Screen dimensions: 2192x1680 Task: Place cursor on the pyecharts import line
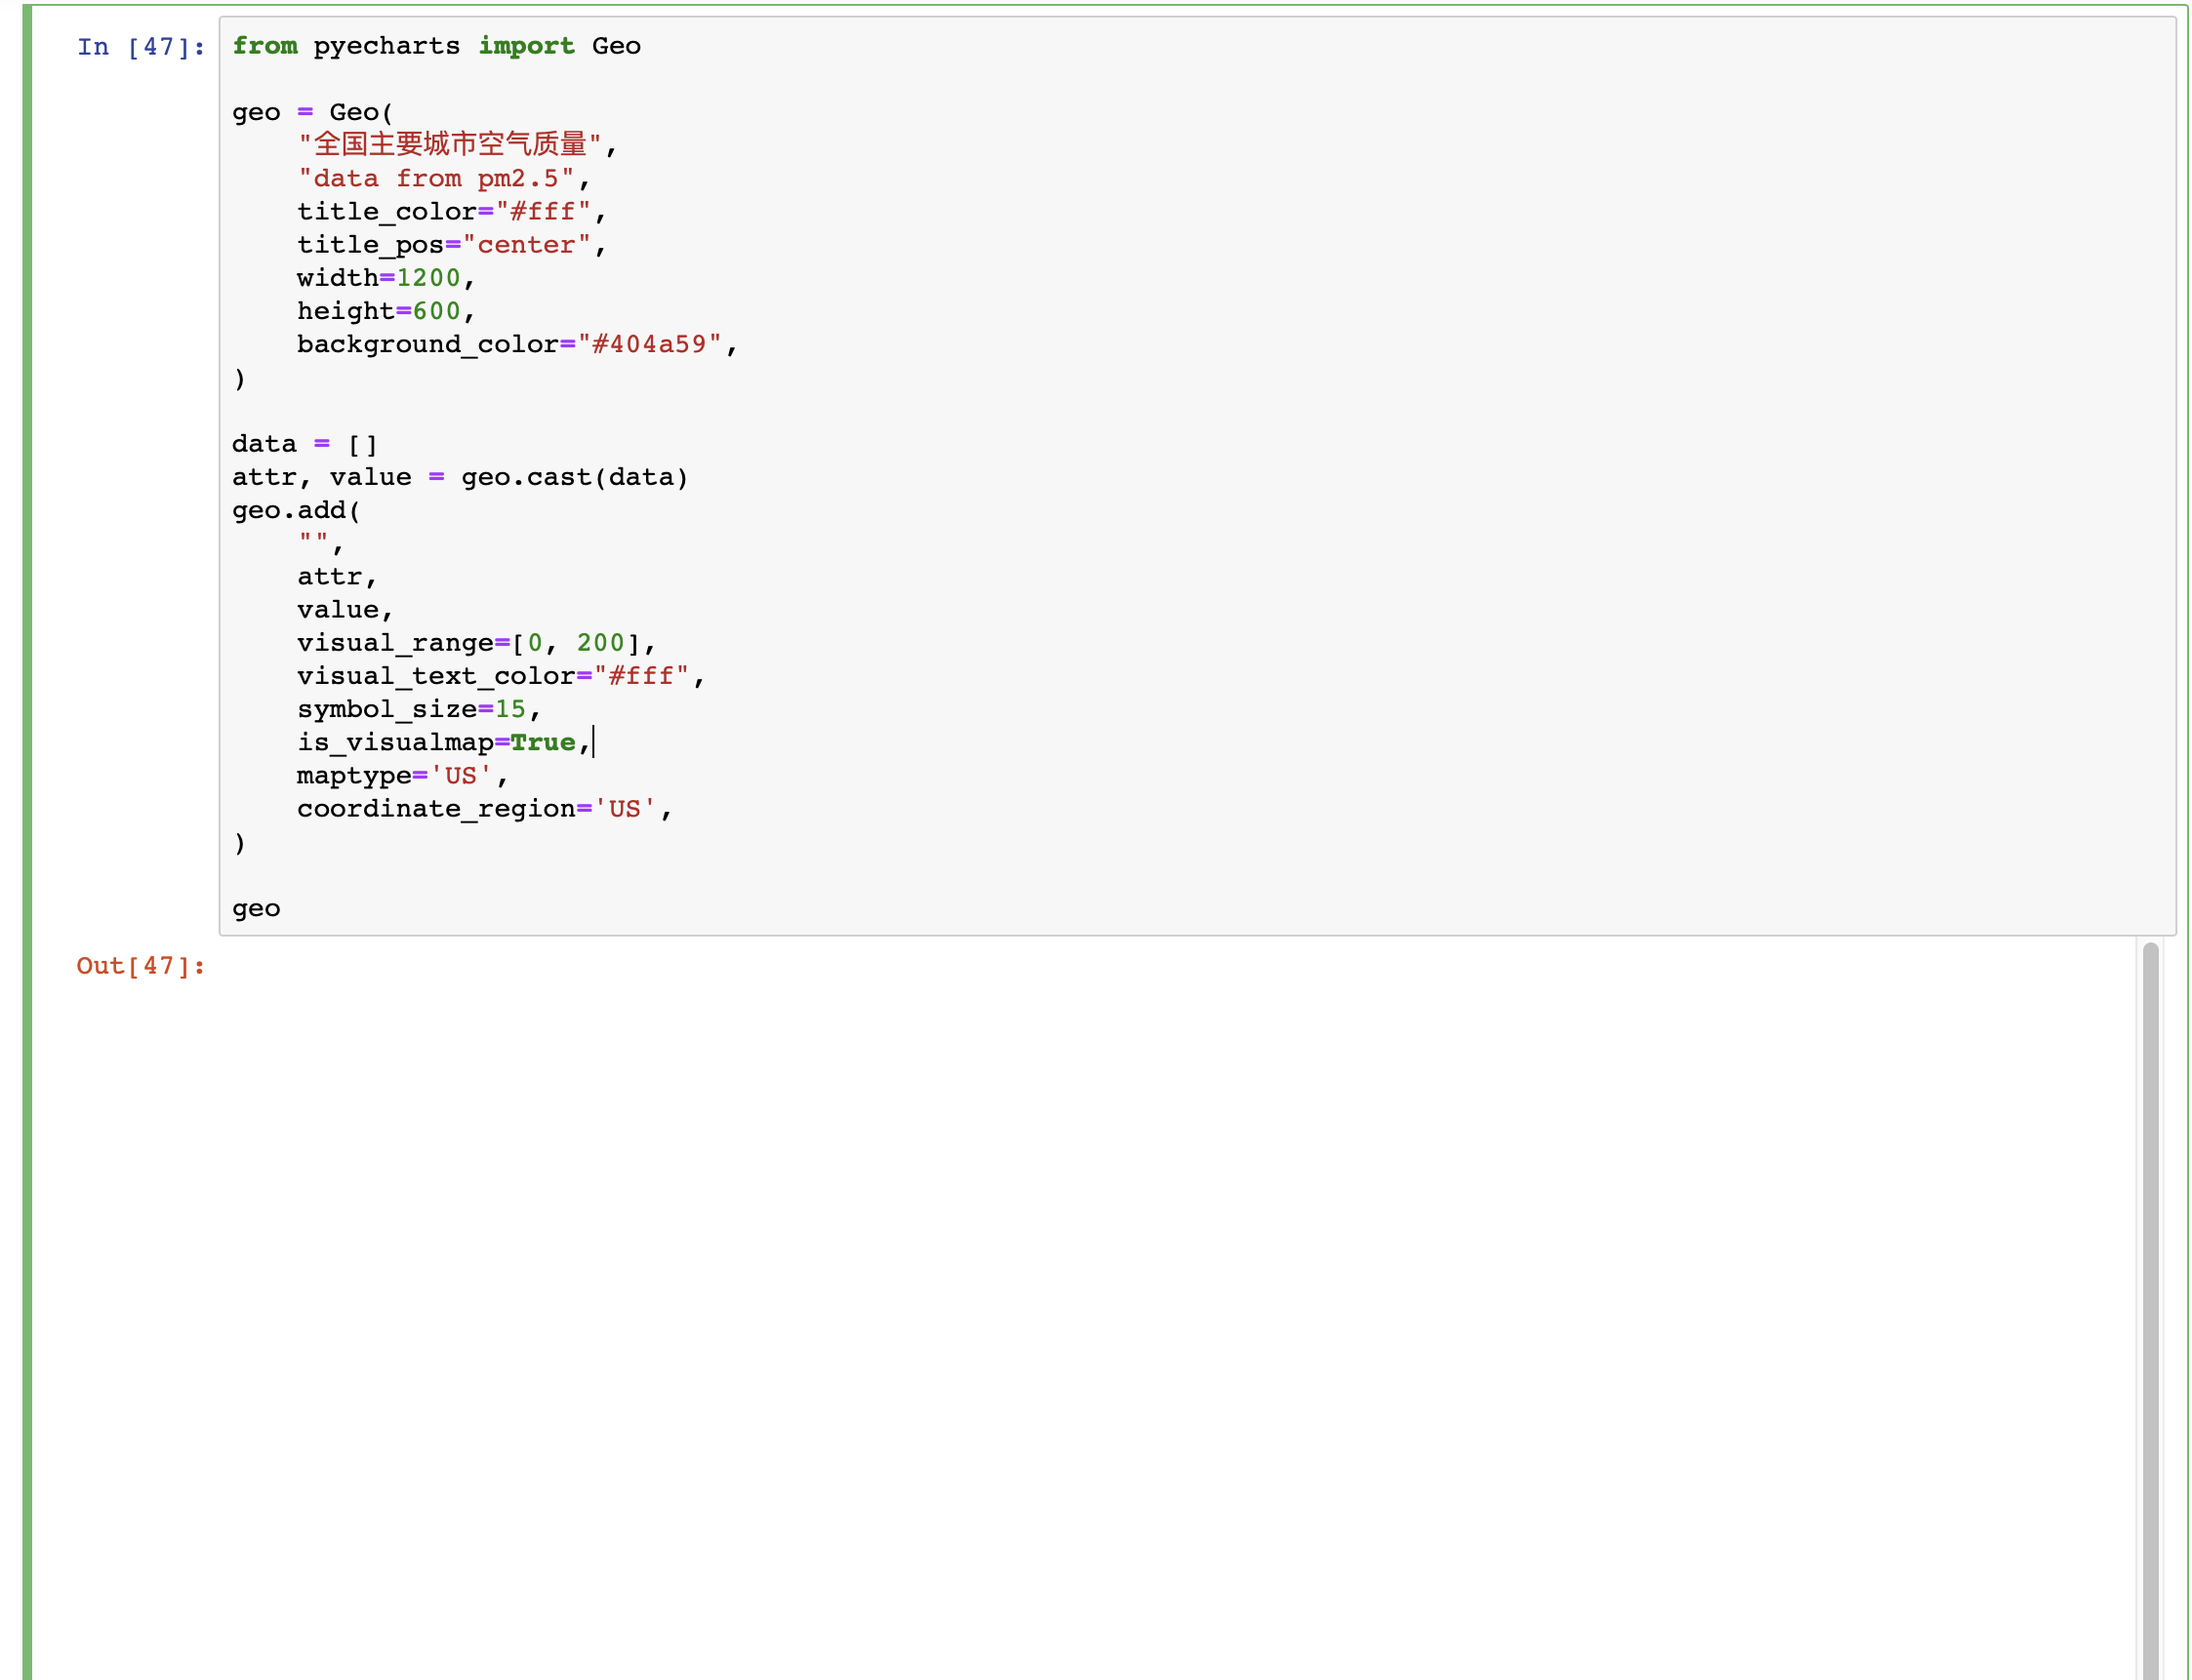435,46
